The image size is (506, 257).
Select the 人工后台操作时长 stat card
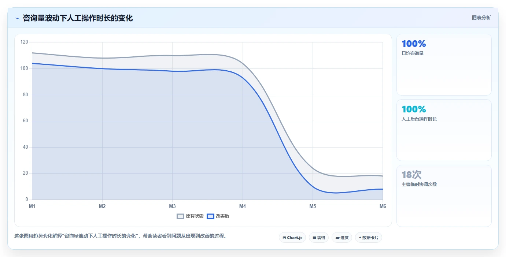[444, 130]
